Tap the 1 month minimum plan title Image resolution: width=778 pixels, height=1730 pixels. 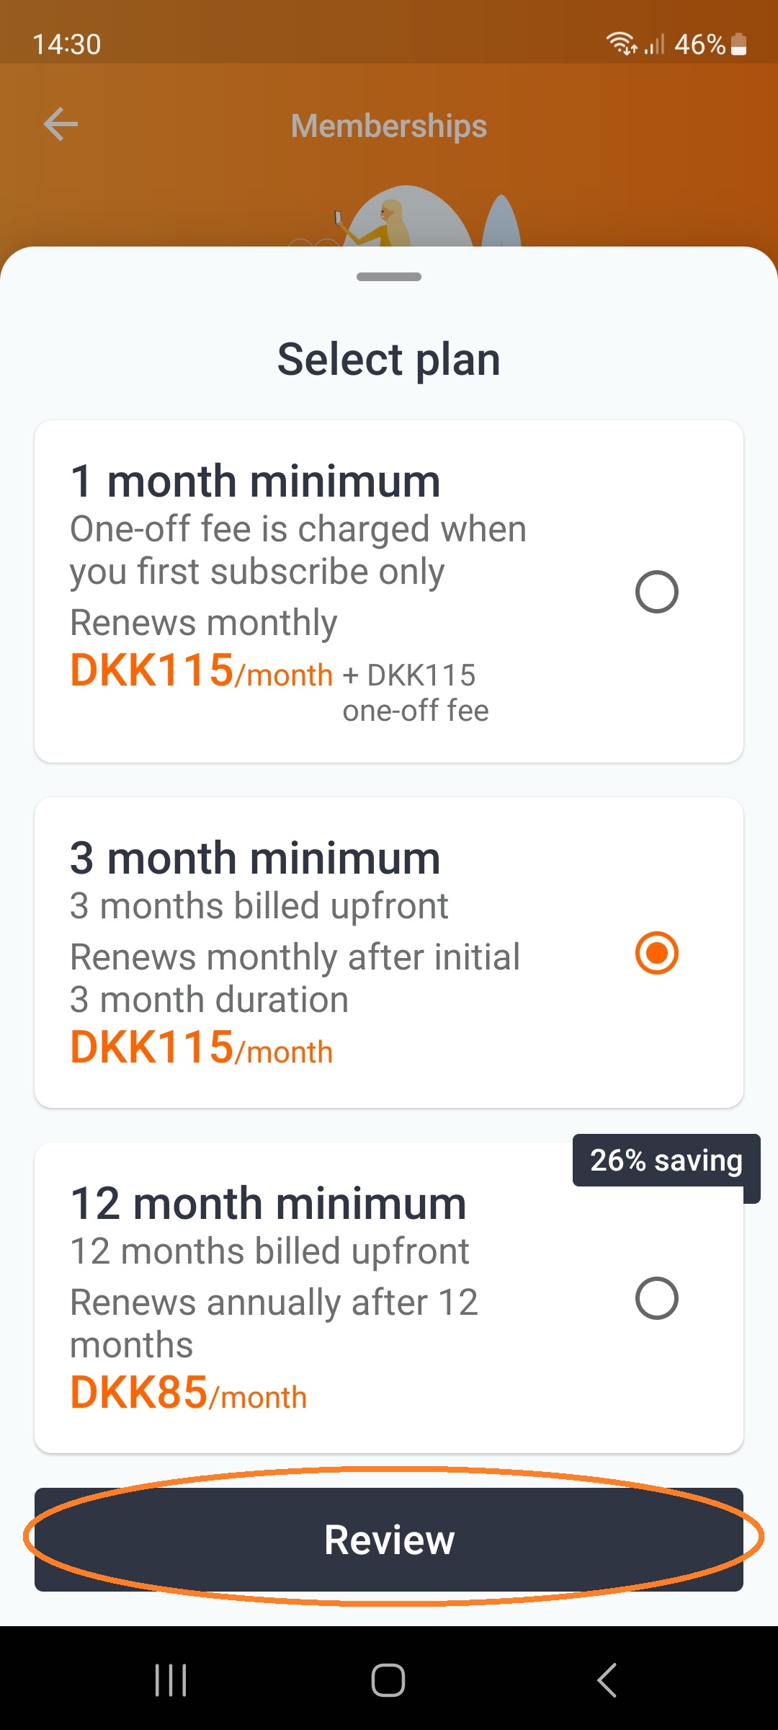pos(255,482)
